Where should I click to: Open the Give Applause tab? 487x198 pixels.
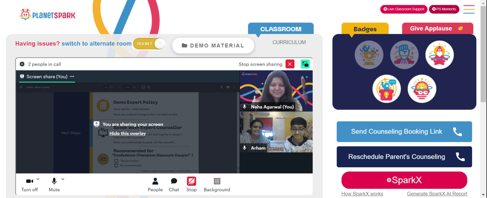438,29
